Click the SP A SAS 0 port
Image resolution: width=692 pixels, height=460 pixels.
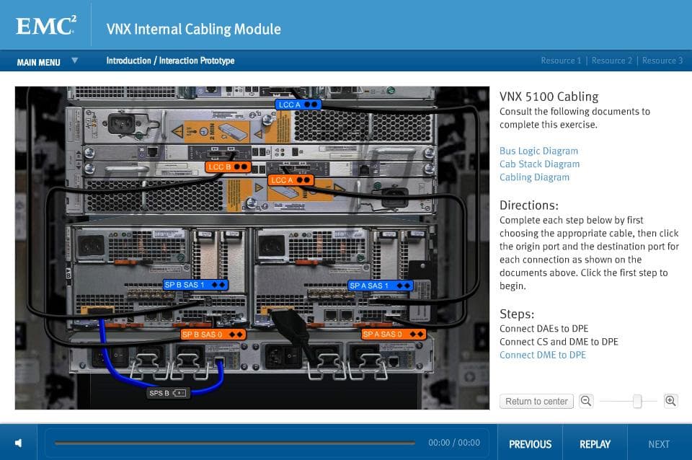click(x=394, y=335)
